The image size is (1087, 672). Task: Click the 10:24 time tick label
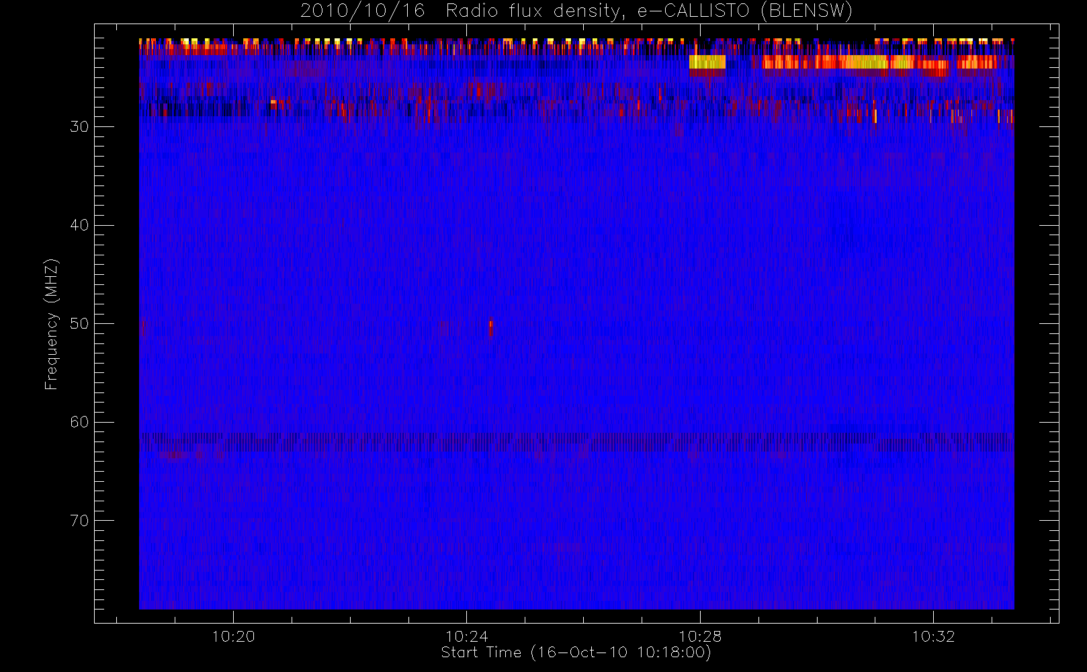pyautogui.click(x=466, y=636)
